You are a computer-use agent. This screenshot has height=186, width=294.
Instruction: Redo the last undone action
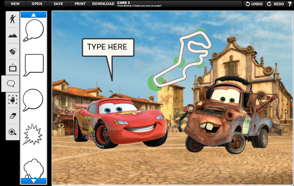click(275, 4)
